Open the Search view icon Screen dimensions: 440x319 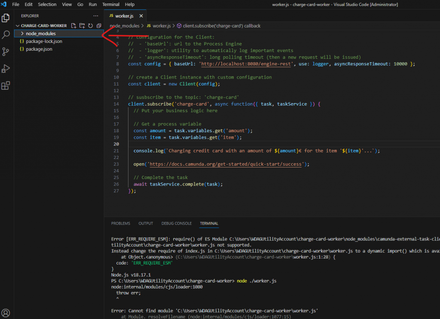point(6,35)
